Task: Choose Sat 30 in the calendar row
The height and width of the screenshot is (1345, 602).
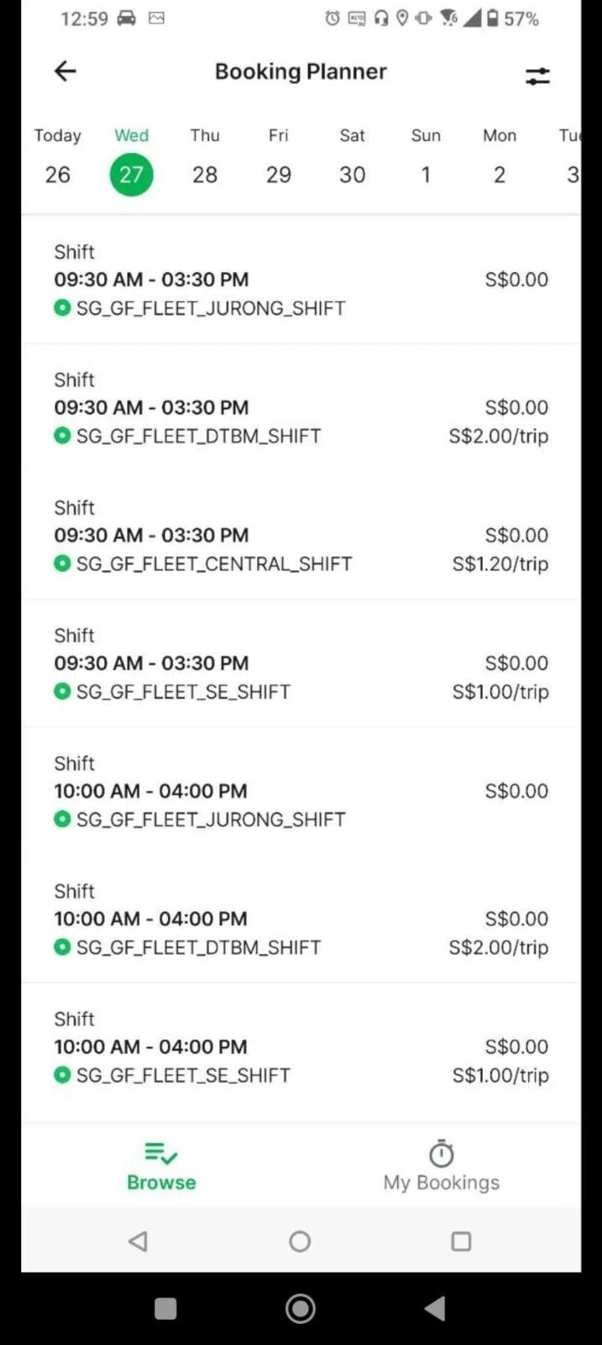Action: coord(352,158)
